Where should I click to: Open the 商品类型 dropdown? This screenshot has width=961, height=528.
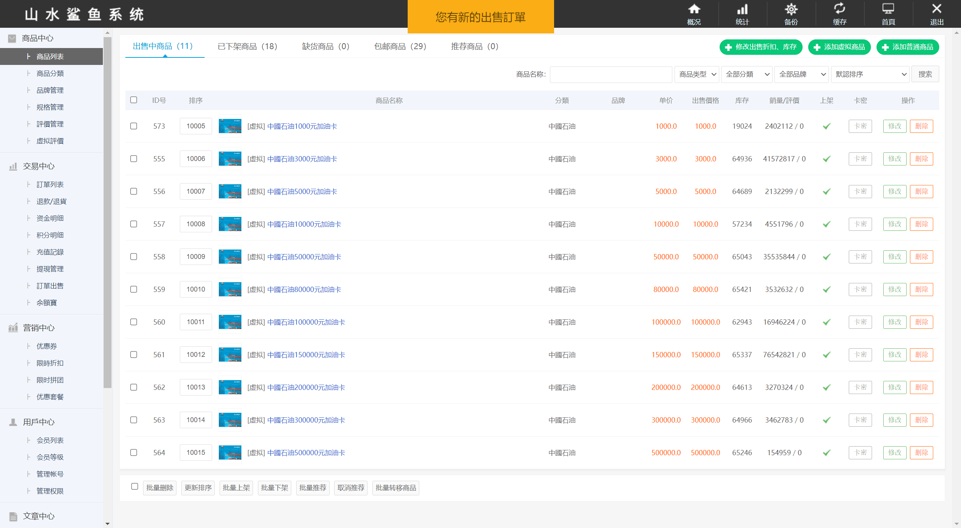point(697,74)
